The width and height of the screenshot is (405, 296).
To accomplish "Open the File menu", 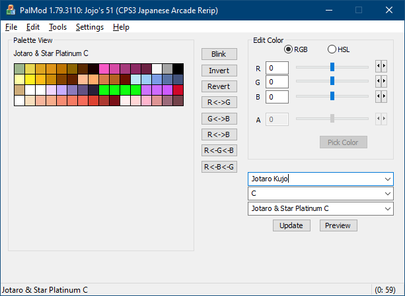I will pos(11,27).
